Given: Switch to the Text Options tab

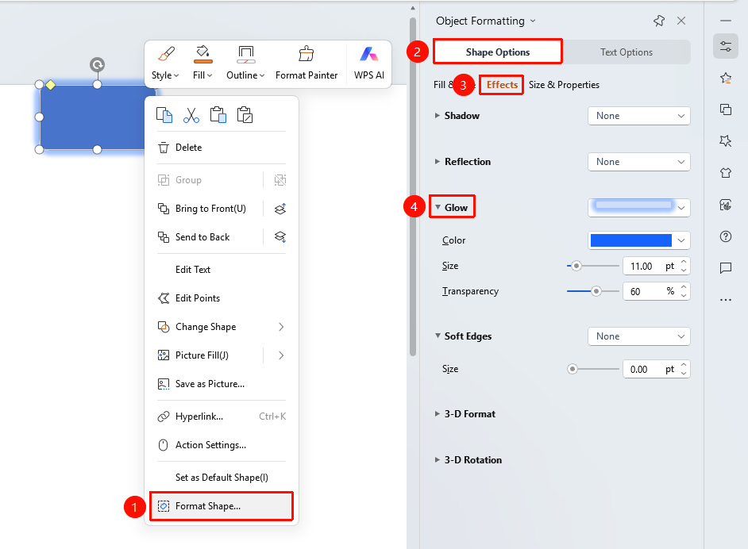Looking at the screenshot, I should [626, 52].
